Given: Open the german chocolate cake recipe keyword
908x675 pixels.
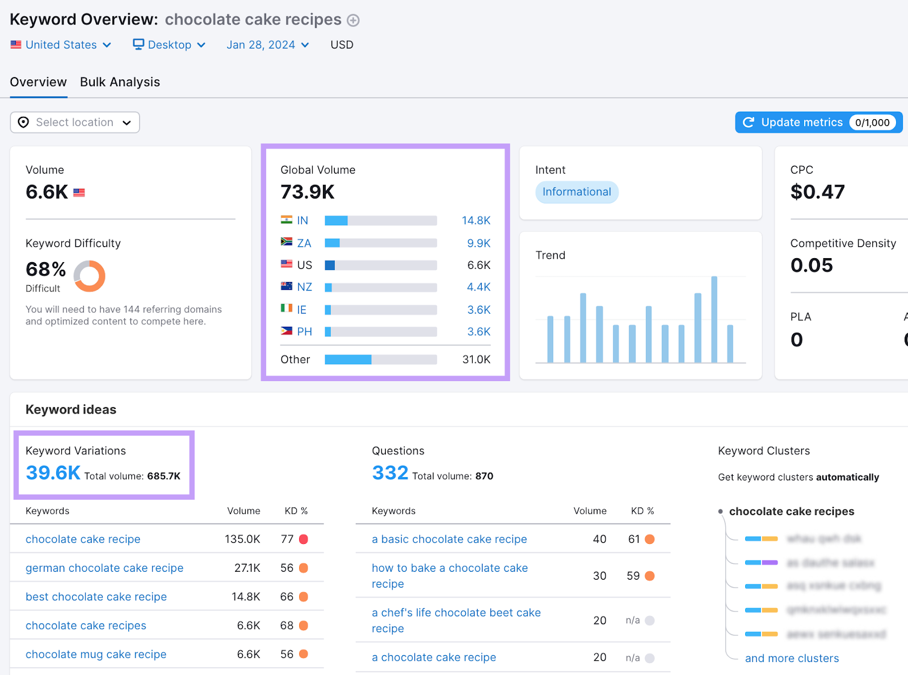Looking at the screenshot, I should point(104,568).
